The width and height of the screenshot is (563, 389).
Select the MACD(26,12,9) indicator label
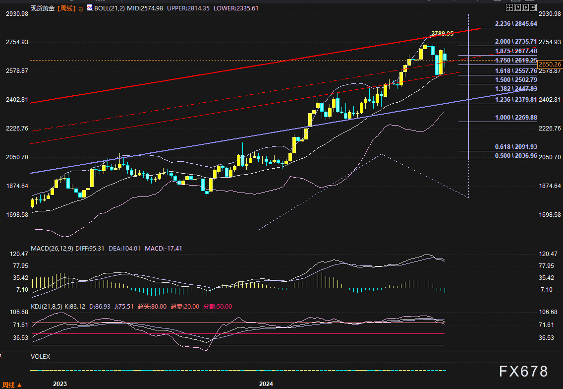pyautogui.click(x=53, y=248)
